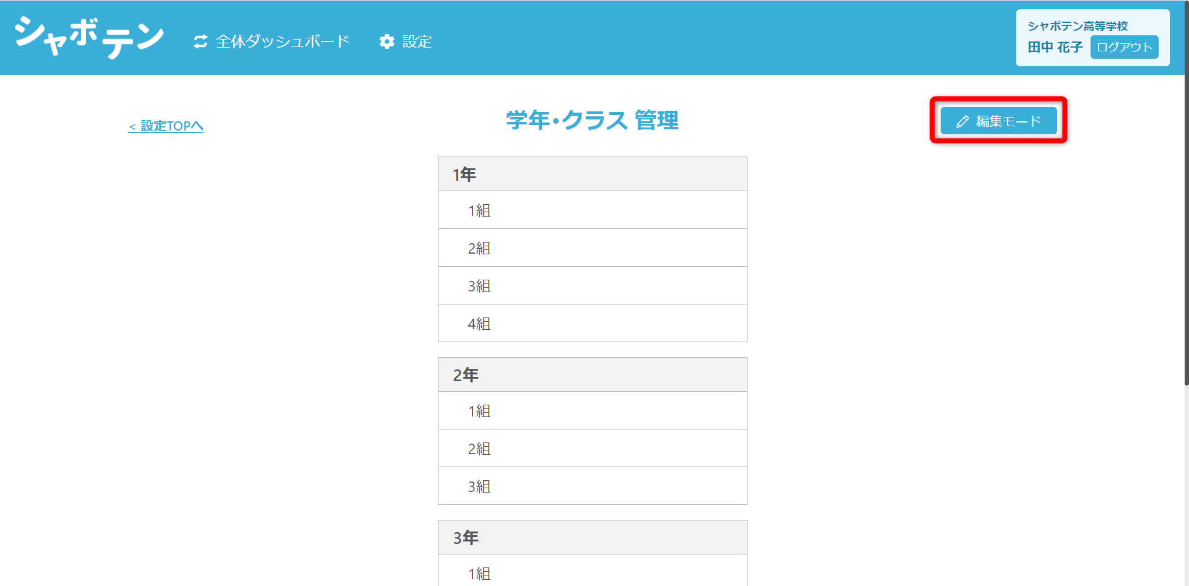Enable 編集モード

998,121
